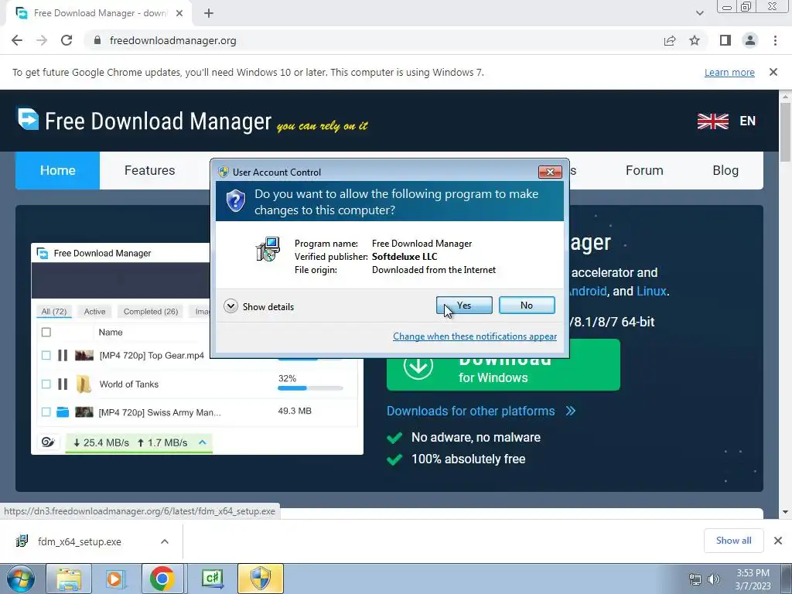
Task: Dismiss the Chrome update notice bar
Action: click(773, 72)
